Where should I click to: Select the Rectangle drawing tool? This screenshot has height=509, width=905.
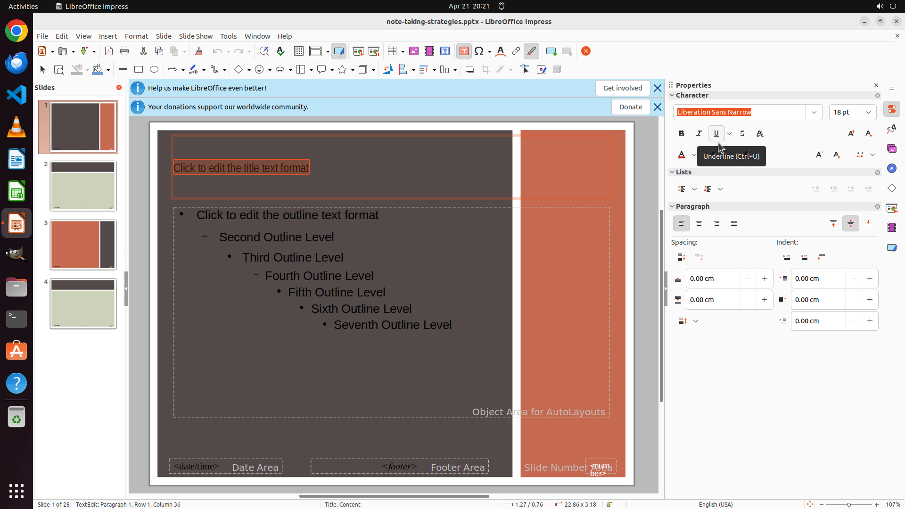(x=139, y=70)
